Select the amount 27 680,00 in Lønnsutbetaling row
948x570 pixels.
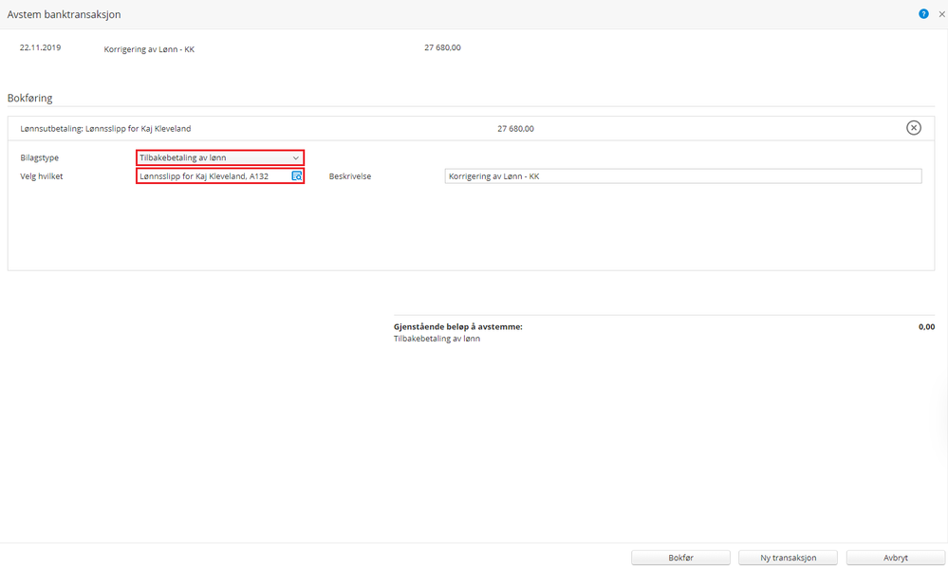[515, 129]
